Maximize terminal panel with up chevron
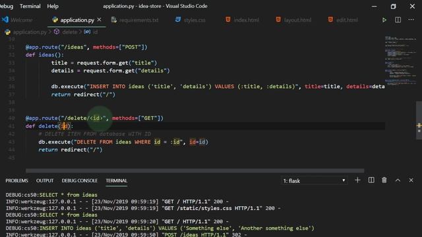Image resolution: width=422 pixels, height=237 pixels. point(398,180)
